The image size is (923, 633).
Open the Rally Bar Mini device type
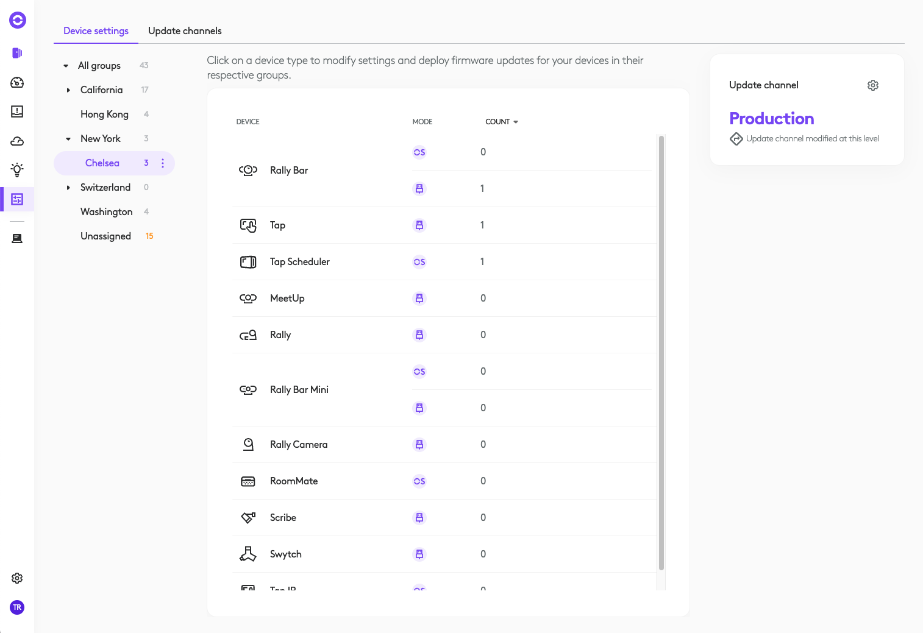tap(299, 390)
